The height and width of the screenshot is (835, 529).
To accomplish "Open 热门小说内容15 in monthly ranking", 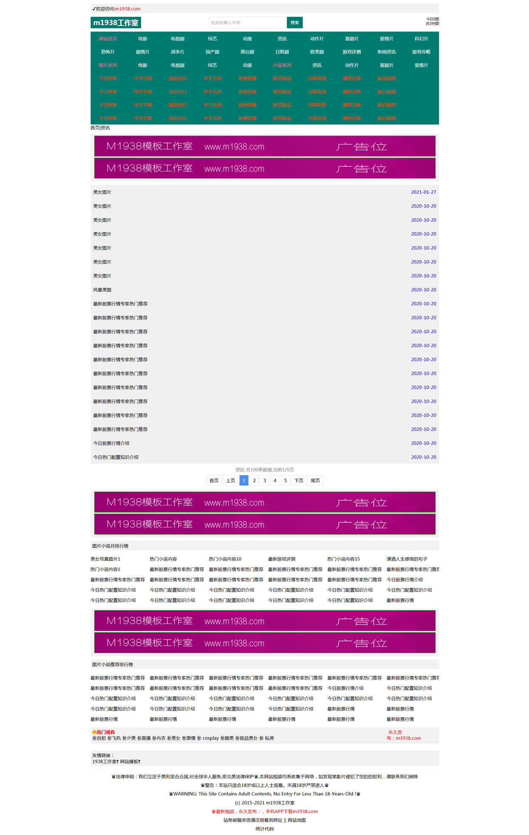I will coord(344,559).
